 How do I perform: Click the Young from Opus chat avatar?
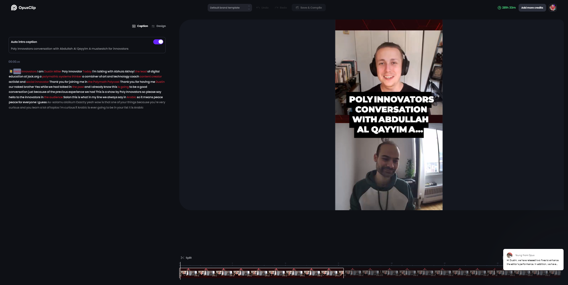(509, 255)
